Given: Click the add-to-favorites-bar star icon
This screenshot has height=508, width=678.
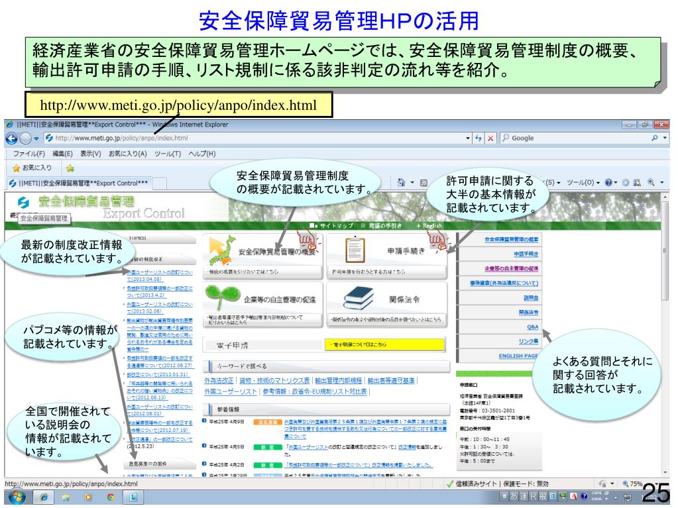Looking at the screenshot, I should point(70,168).
